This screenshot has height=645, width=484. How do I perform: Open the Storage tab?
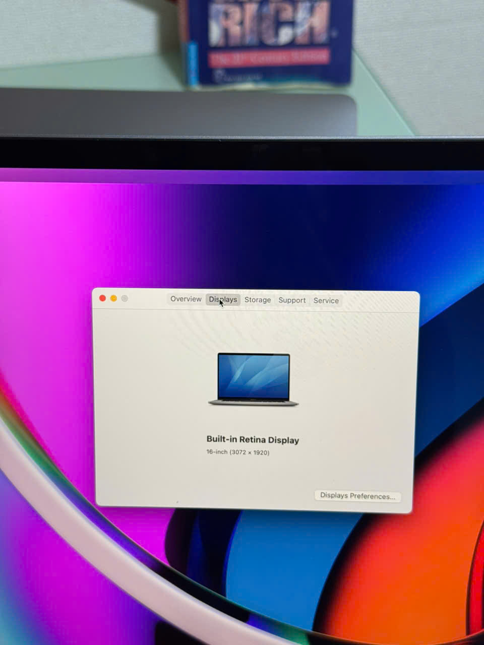point(258,300)
